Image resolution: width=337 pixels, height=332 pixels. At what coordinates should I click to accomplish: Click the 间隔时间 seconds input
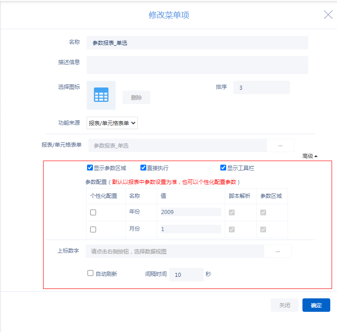[186, 275]
